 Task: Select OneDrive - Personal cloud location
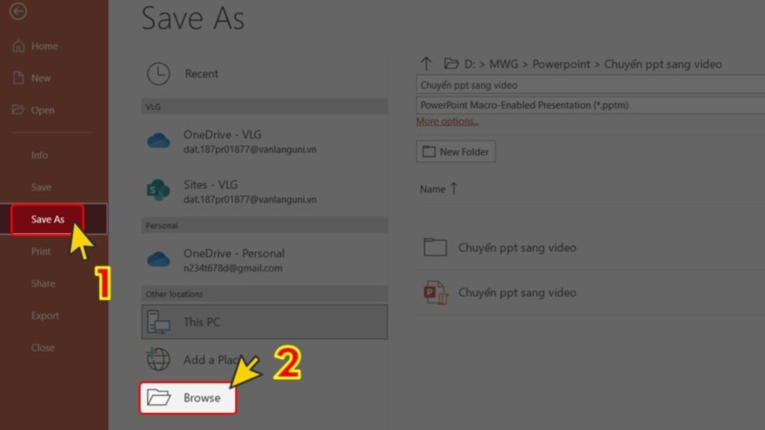click(x=233, y=259)
